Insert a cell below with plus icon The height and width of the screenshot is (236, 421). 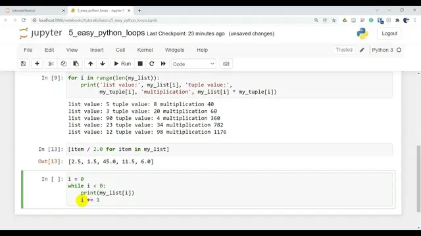(37, 64)
